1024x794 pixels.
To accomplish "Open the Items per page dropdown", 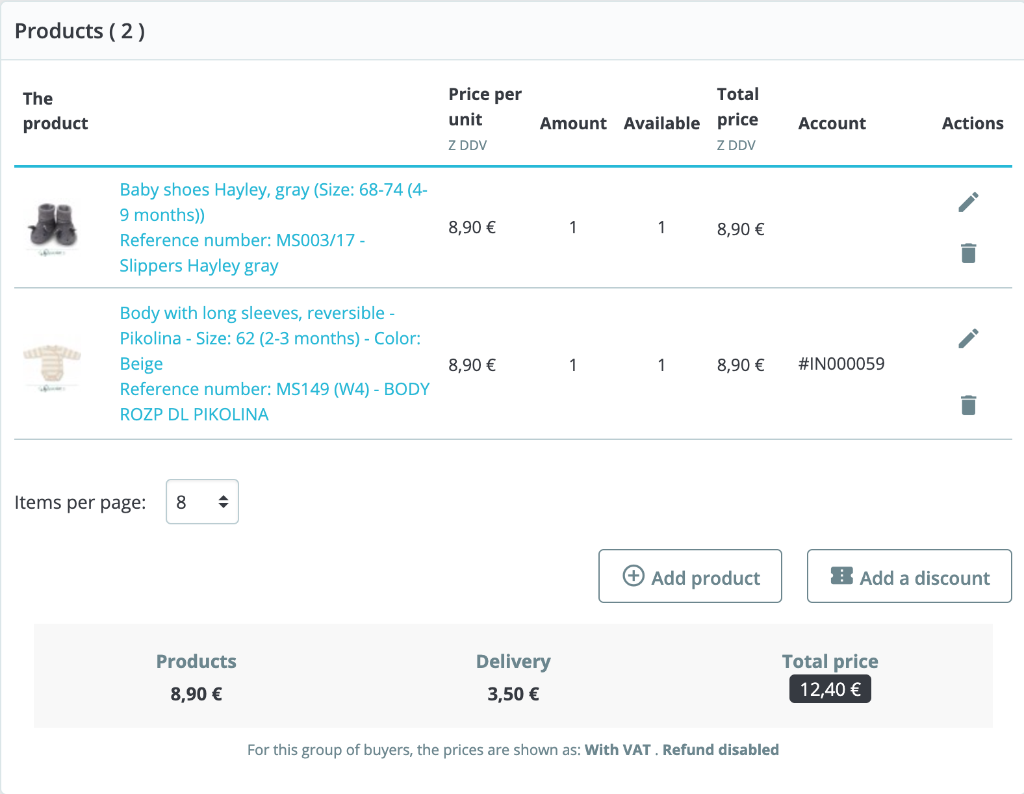I will pyautogui.click(x=202, y=502).
